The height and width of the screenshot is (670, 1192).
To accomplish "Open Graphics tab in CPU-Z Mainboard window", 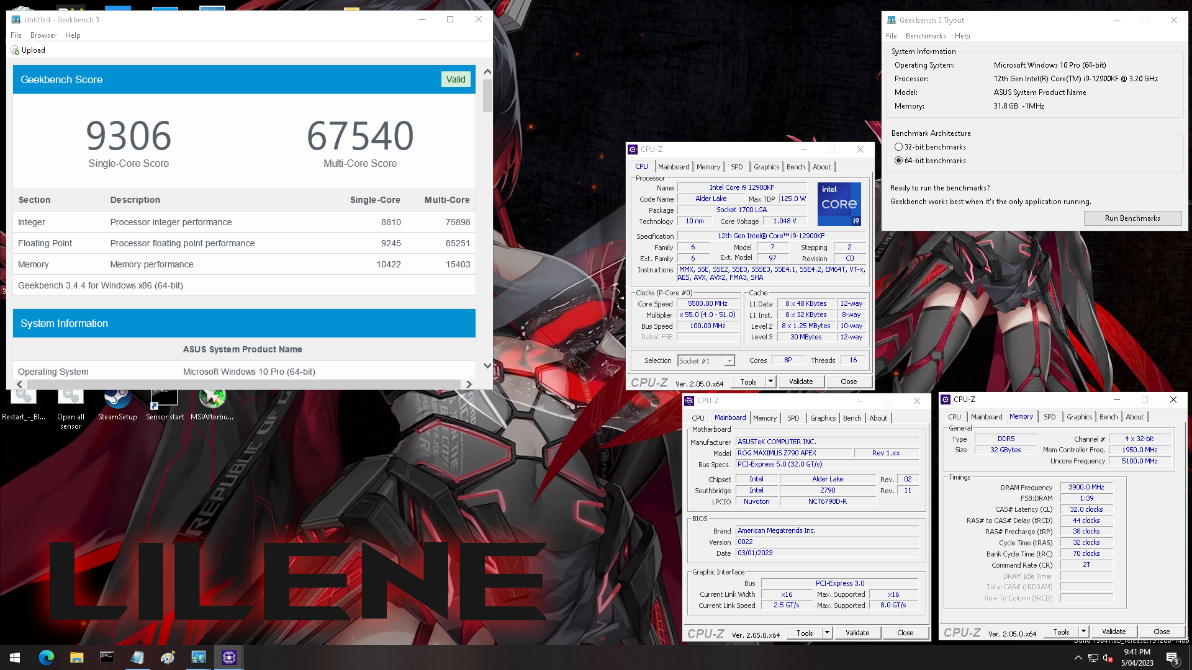I will tap(823, 418).
